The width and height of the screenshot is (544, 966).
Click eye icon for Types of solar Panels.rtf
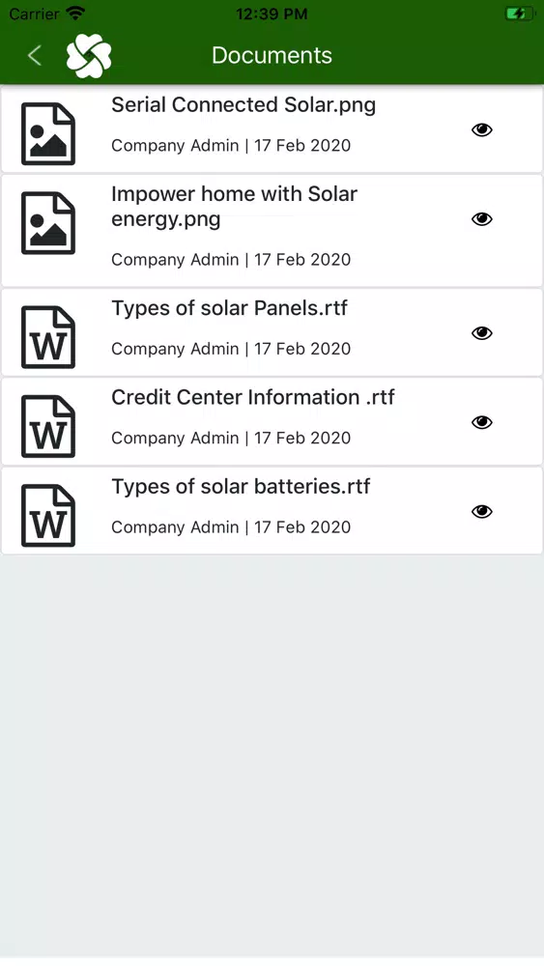coord(482,332)
